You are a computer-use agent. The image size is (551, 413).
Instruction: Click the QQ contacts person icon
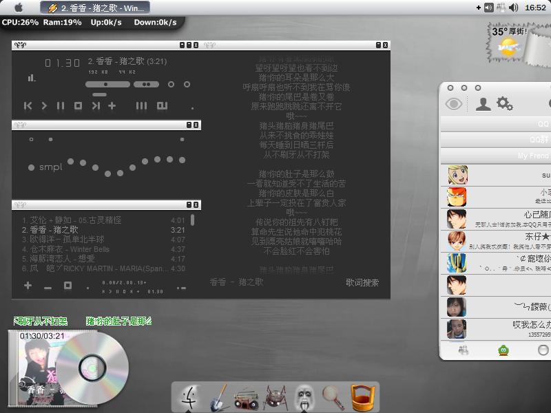coord(484,105)
